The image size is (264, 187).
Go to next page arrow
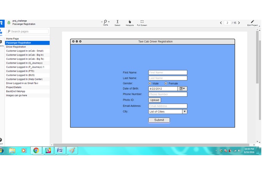[239, 23]
